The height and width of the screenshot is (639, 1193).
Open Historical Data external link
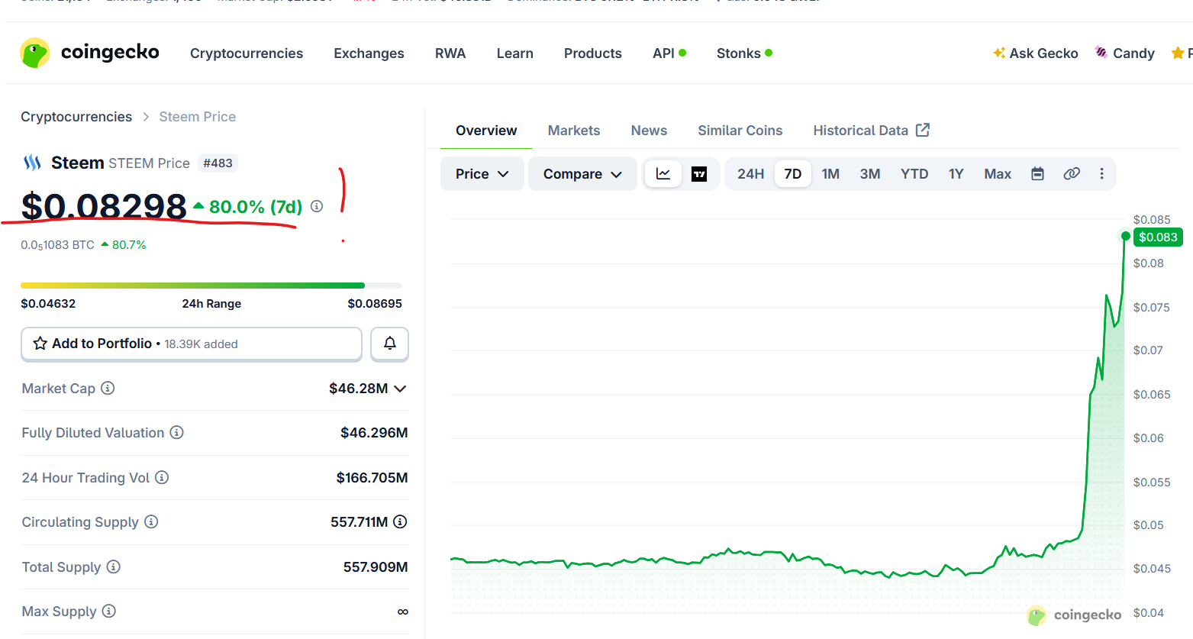pos(871,131)
